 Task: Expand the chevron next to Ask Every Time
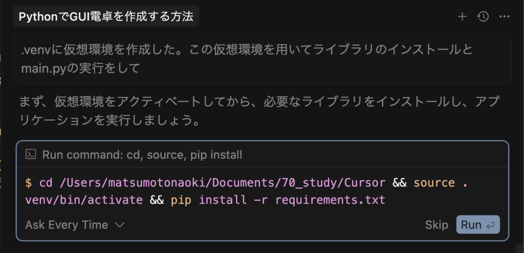pyautogui.click(x=120, y=225)
